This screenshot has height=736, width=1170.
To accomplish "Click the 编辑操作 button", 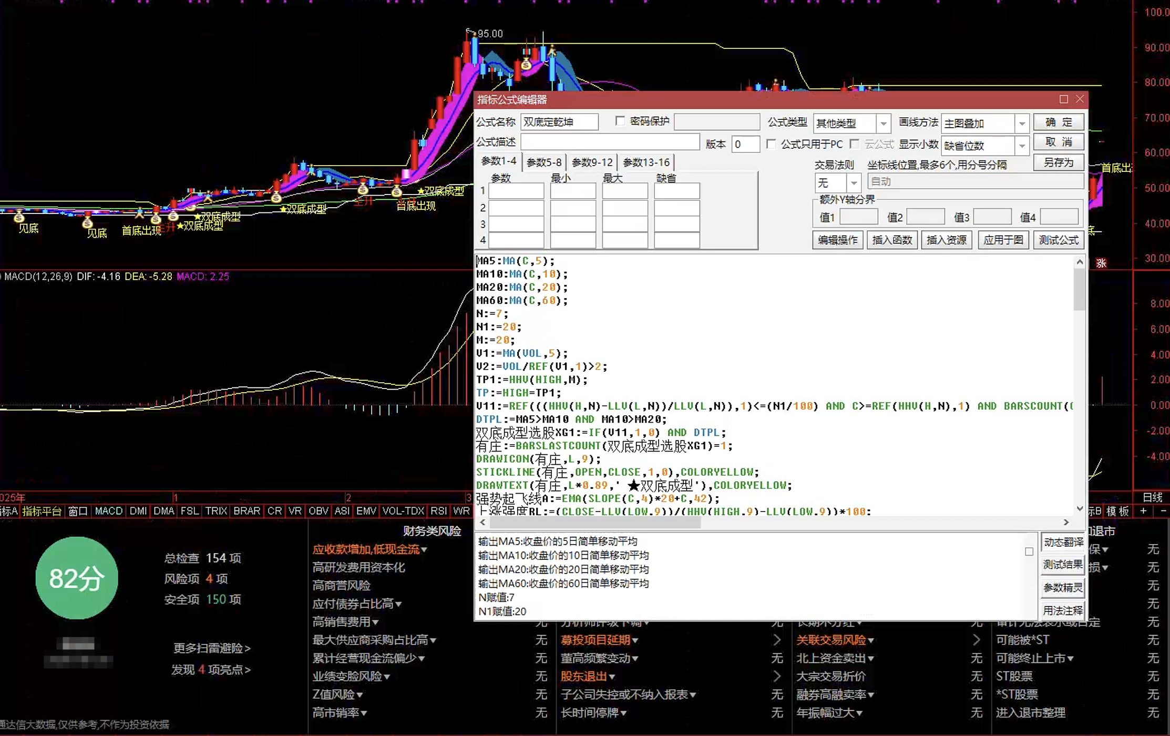I will (838, 240).
